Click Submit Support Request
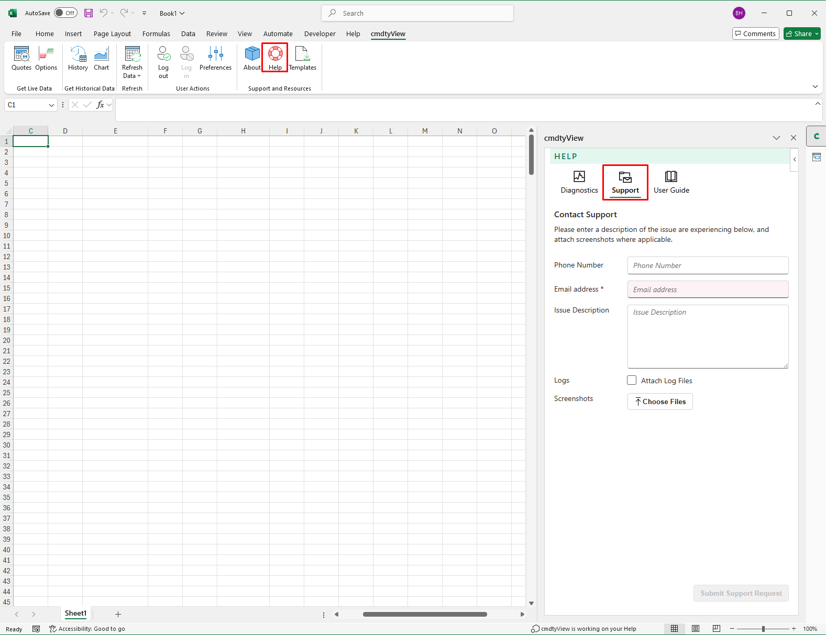This screenshot has width=826, height=635. pos(741,593)
